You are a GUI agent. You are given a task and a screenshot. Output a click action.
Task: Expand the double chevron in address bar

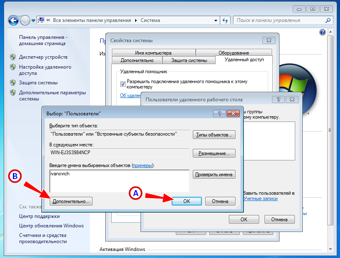(48, 20)
